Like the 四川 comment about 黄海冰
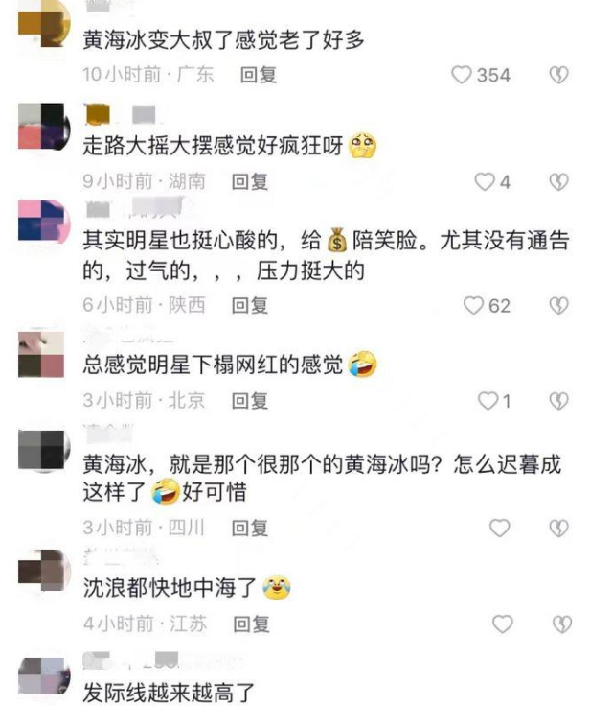This screenshot has width=590, height=706. pyautogui.click(x=500, y=528)
